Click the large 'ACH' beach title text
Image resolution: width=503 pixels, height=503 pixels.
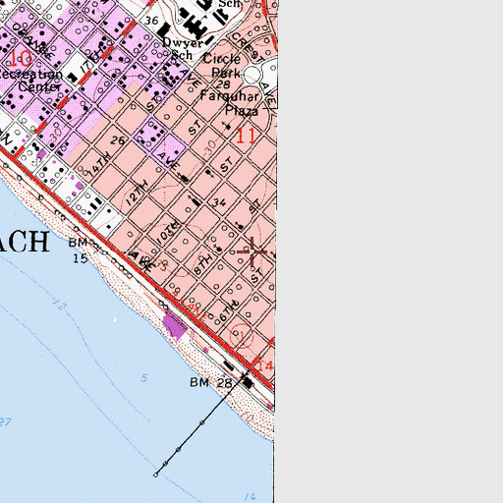(24, 242)
